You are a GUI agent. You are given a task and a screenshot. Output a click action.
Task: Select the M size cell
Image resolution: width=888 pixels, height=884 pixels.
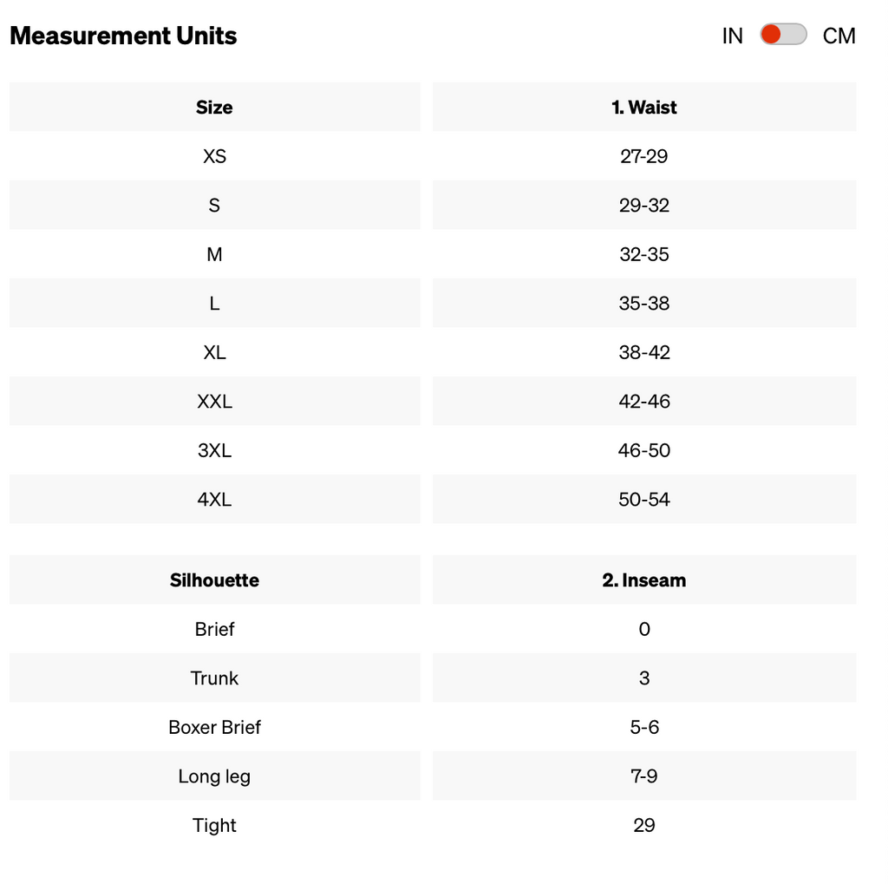215,254
